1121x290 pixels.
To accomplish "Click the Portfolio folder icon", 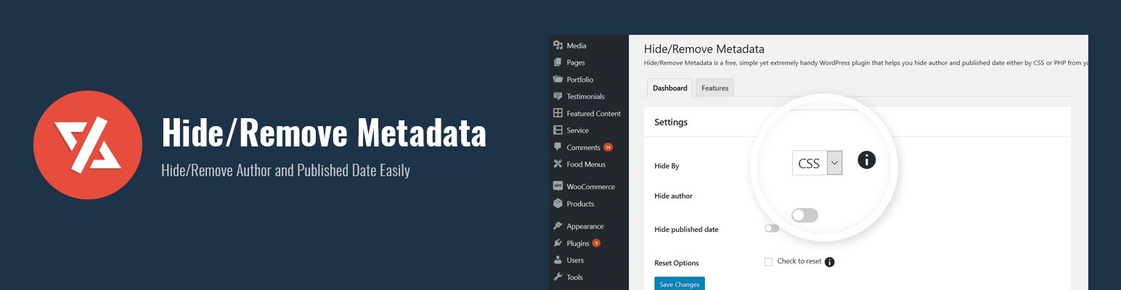I will coord(558,80).
